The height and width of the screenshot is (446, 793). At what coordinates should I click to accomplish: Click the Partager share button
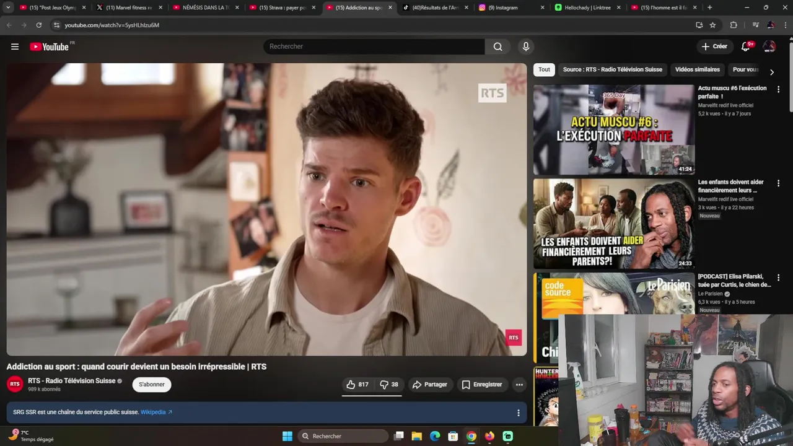point(430,385)
